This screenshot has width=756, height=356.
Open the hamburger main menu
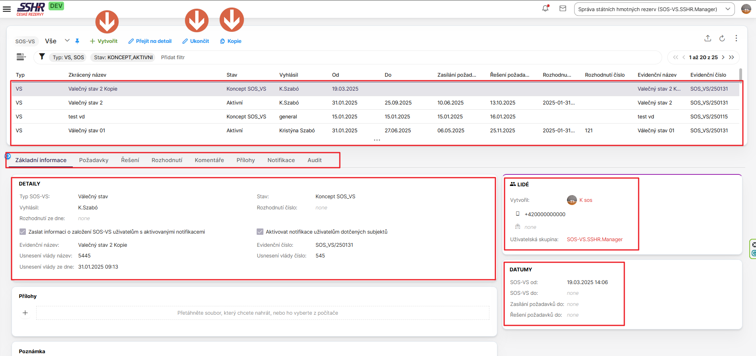[7, 9]
